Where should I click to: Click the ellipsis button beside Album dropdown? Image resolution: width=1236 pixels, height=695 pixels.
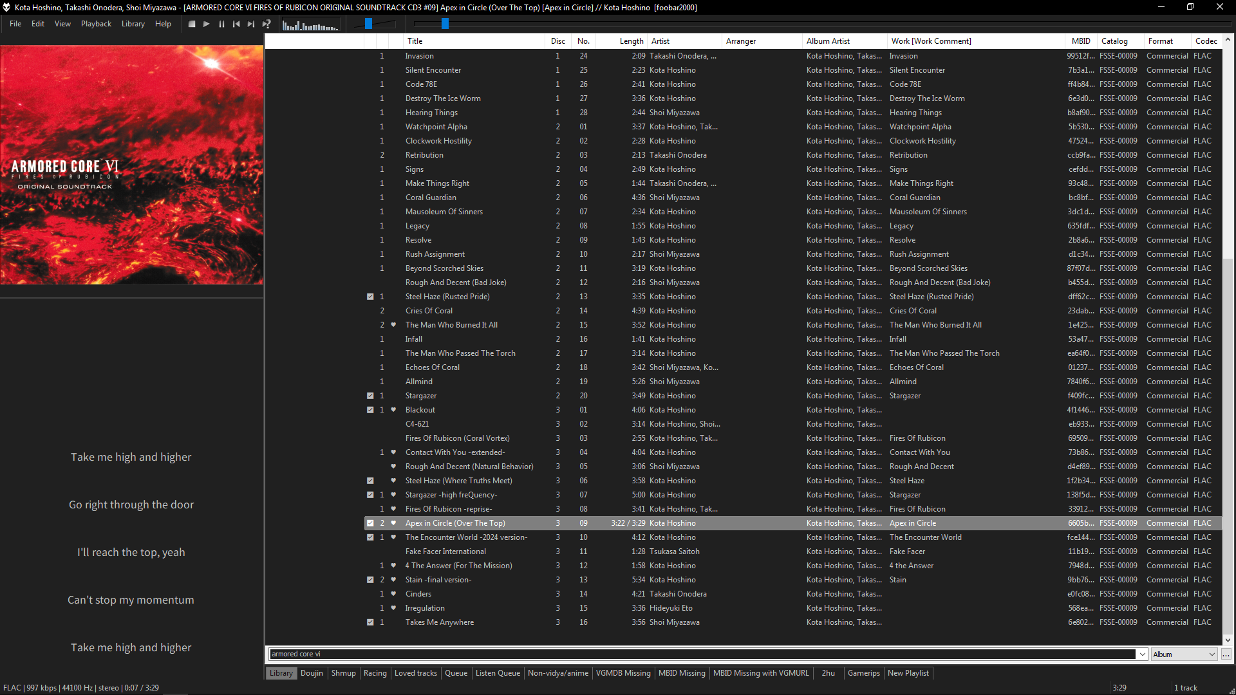pos(1226,654)
